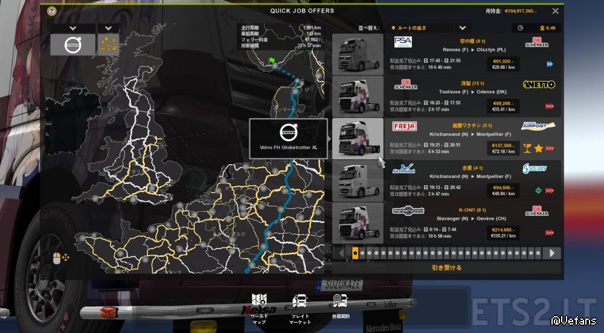Click the PSA company logo
Screen dimensions: 604x333
click(x=403, y=42)
